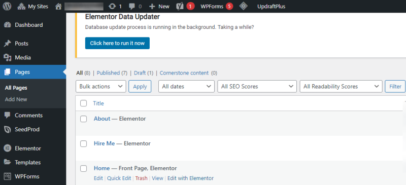Open the About page title link
Viewport: 406px width, 185px height.
coord(102,119)
